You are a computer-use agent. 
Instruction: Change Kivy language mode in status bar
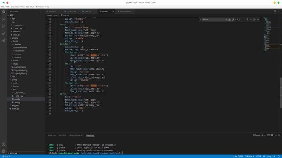pos(269,156)
